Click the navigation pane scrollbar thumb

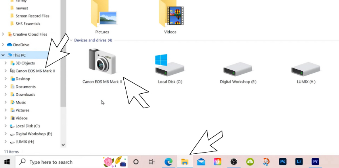pos(63,53)
